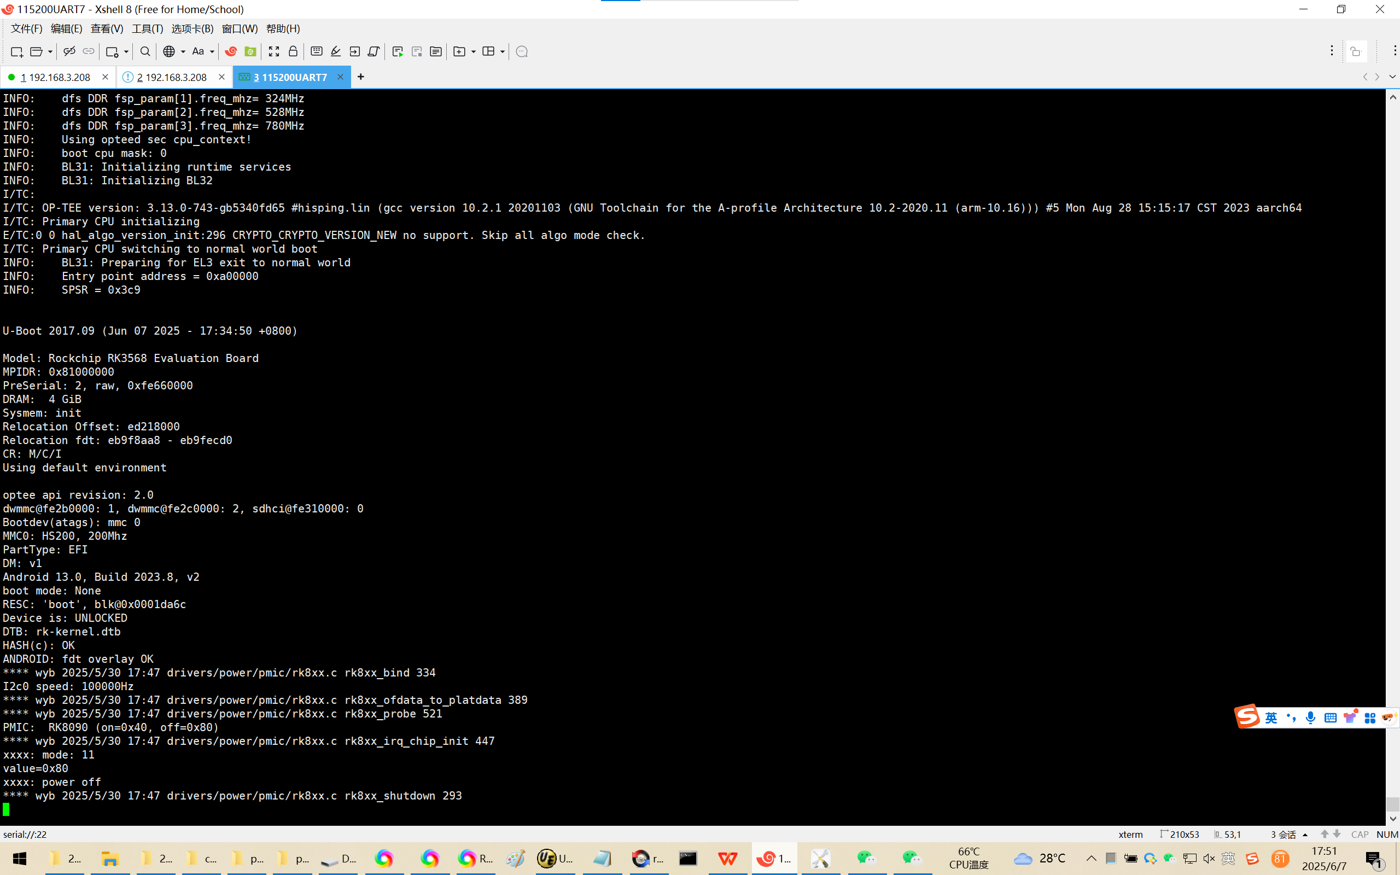The image size is (1400, 875).
Task: Switch to tab 1 192.168.3.208
Action: 56,77
